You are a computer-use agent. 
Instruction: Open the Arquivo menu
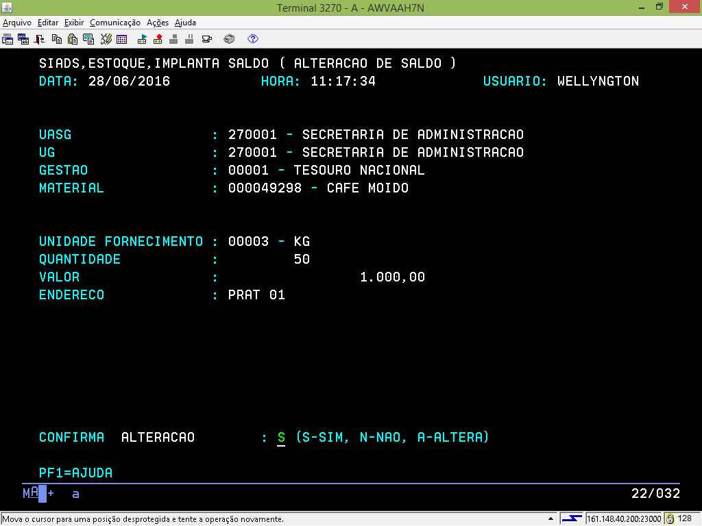[17, 23]
